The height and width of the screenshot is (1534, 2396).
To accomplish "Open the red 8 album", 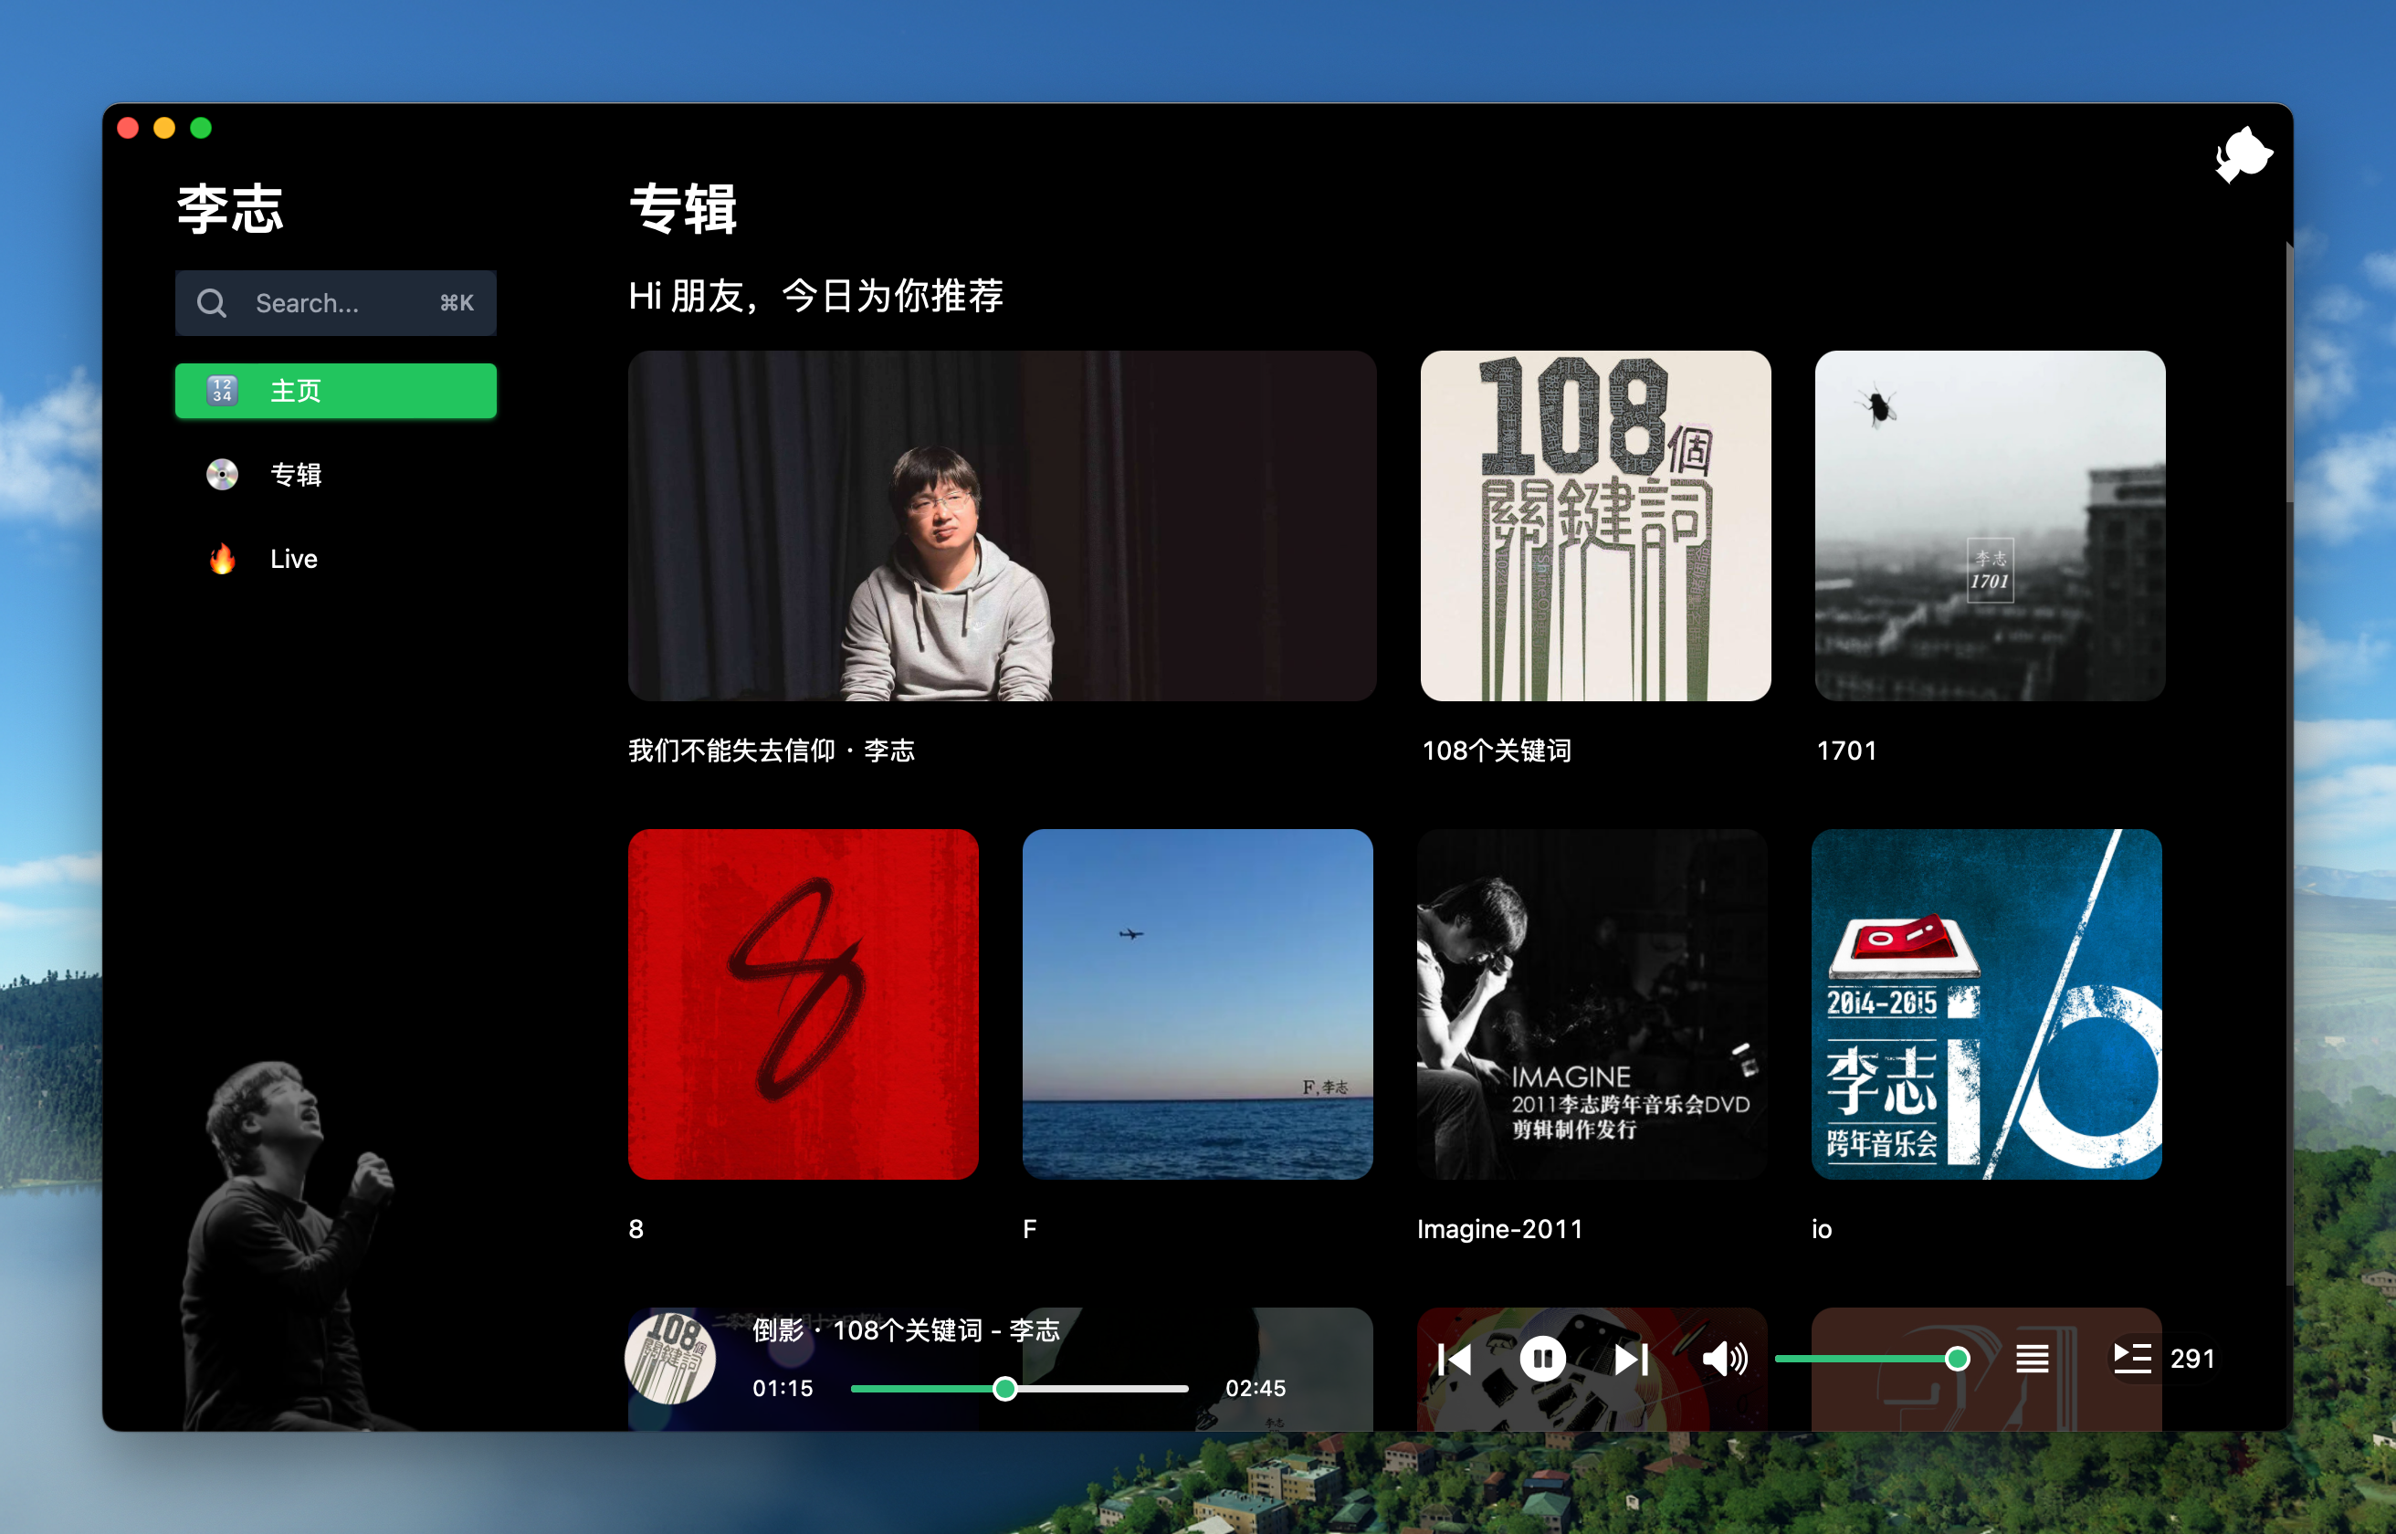I will click(x=803, y=1004).
